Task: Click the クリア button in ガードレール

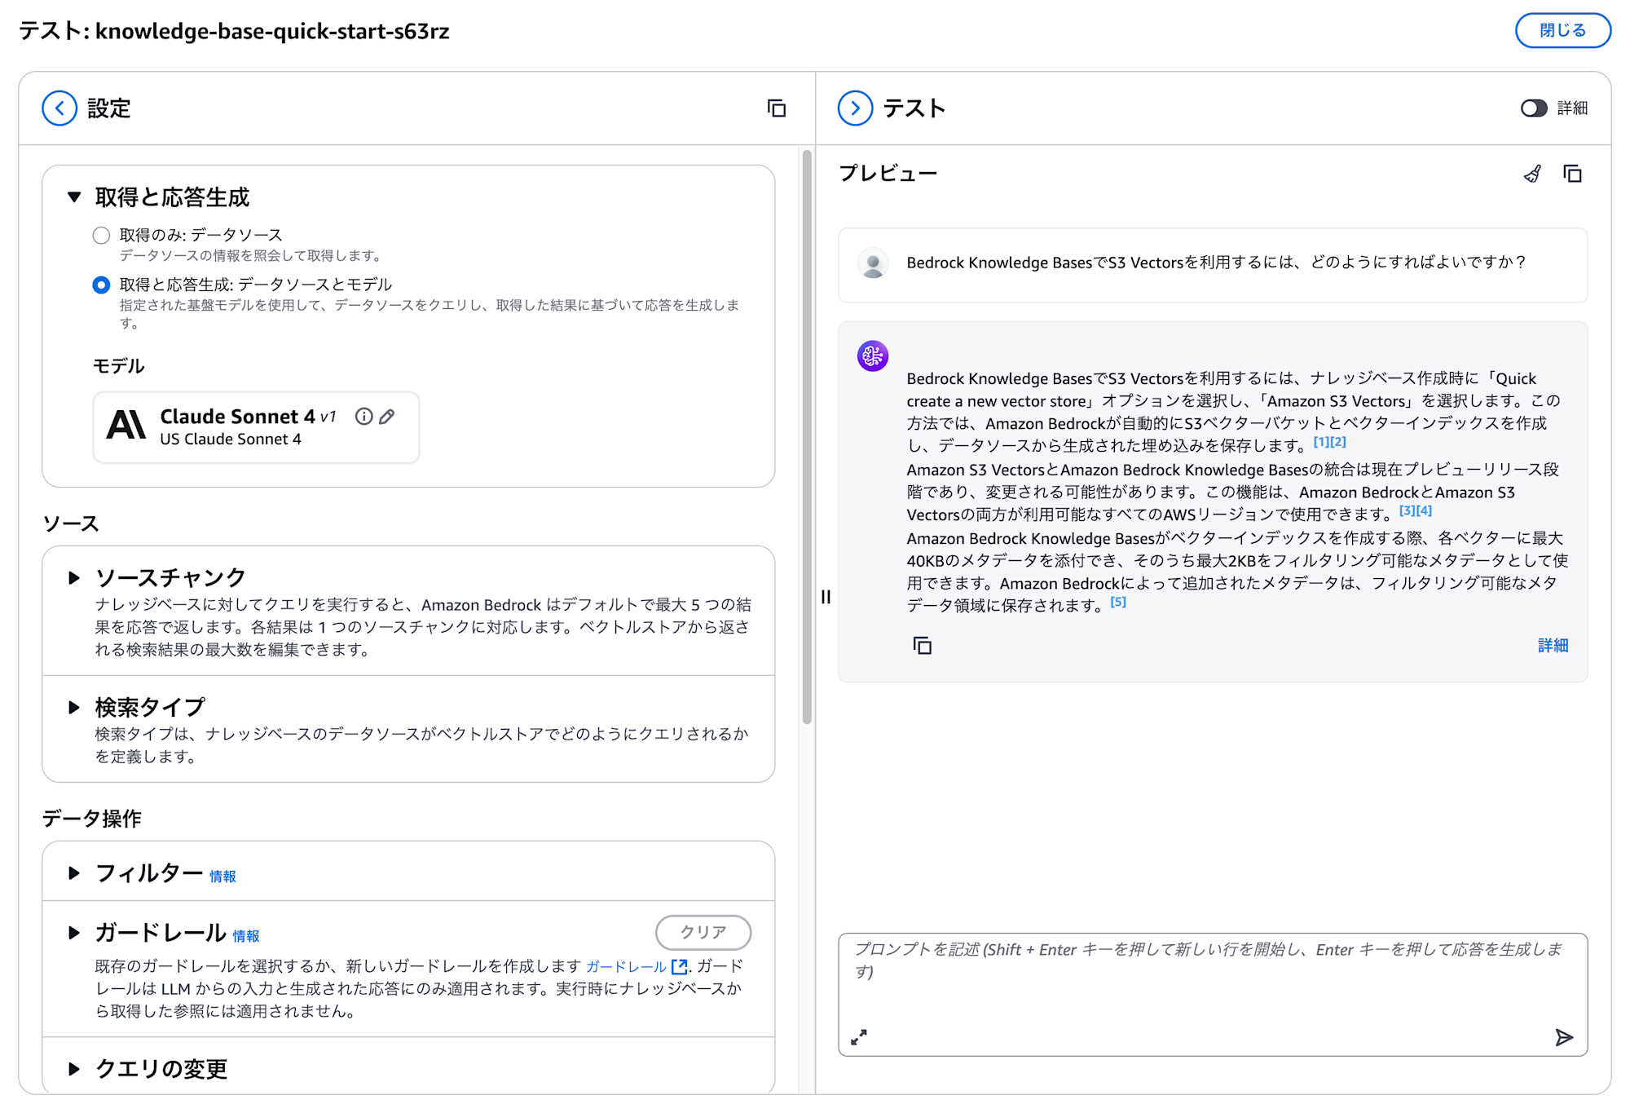Action: tap(703, 933)
